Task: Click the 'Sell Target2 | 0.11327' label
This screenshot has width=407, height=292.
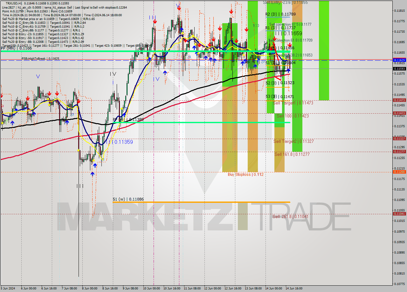Action: [x=293, y=142]
